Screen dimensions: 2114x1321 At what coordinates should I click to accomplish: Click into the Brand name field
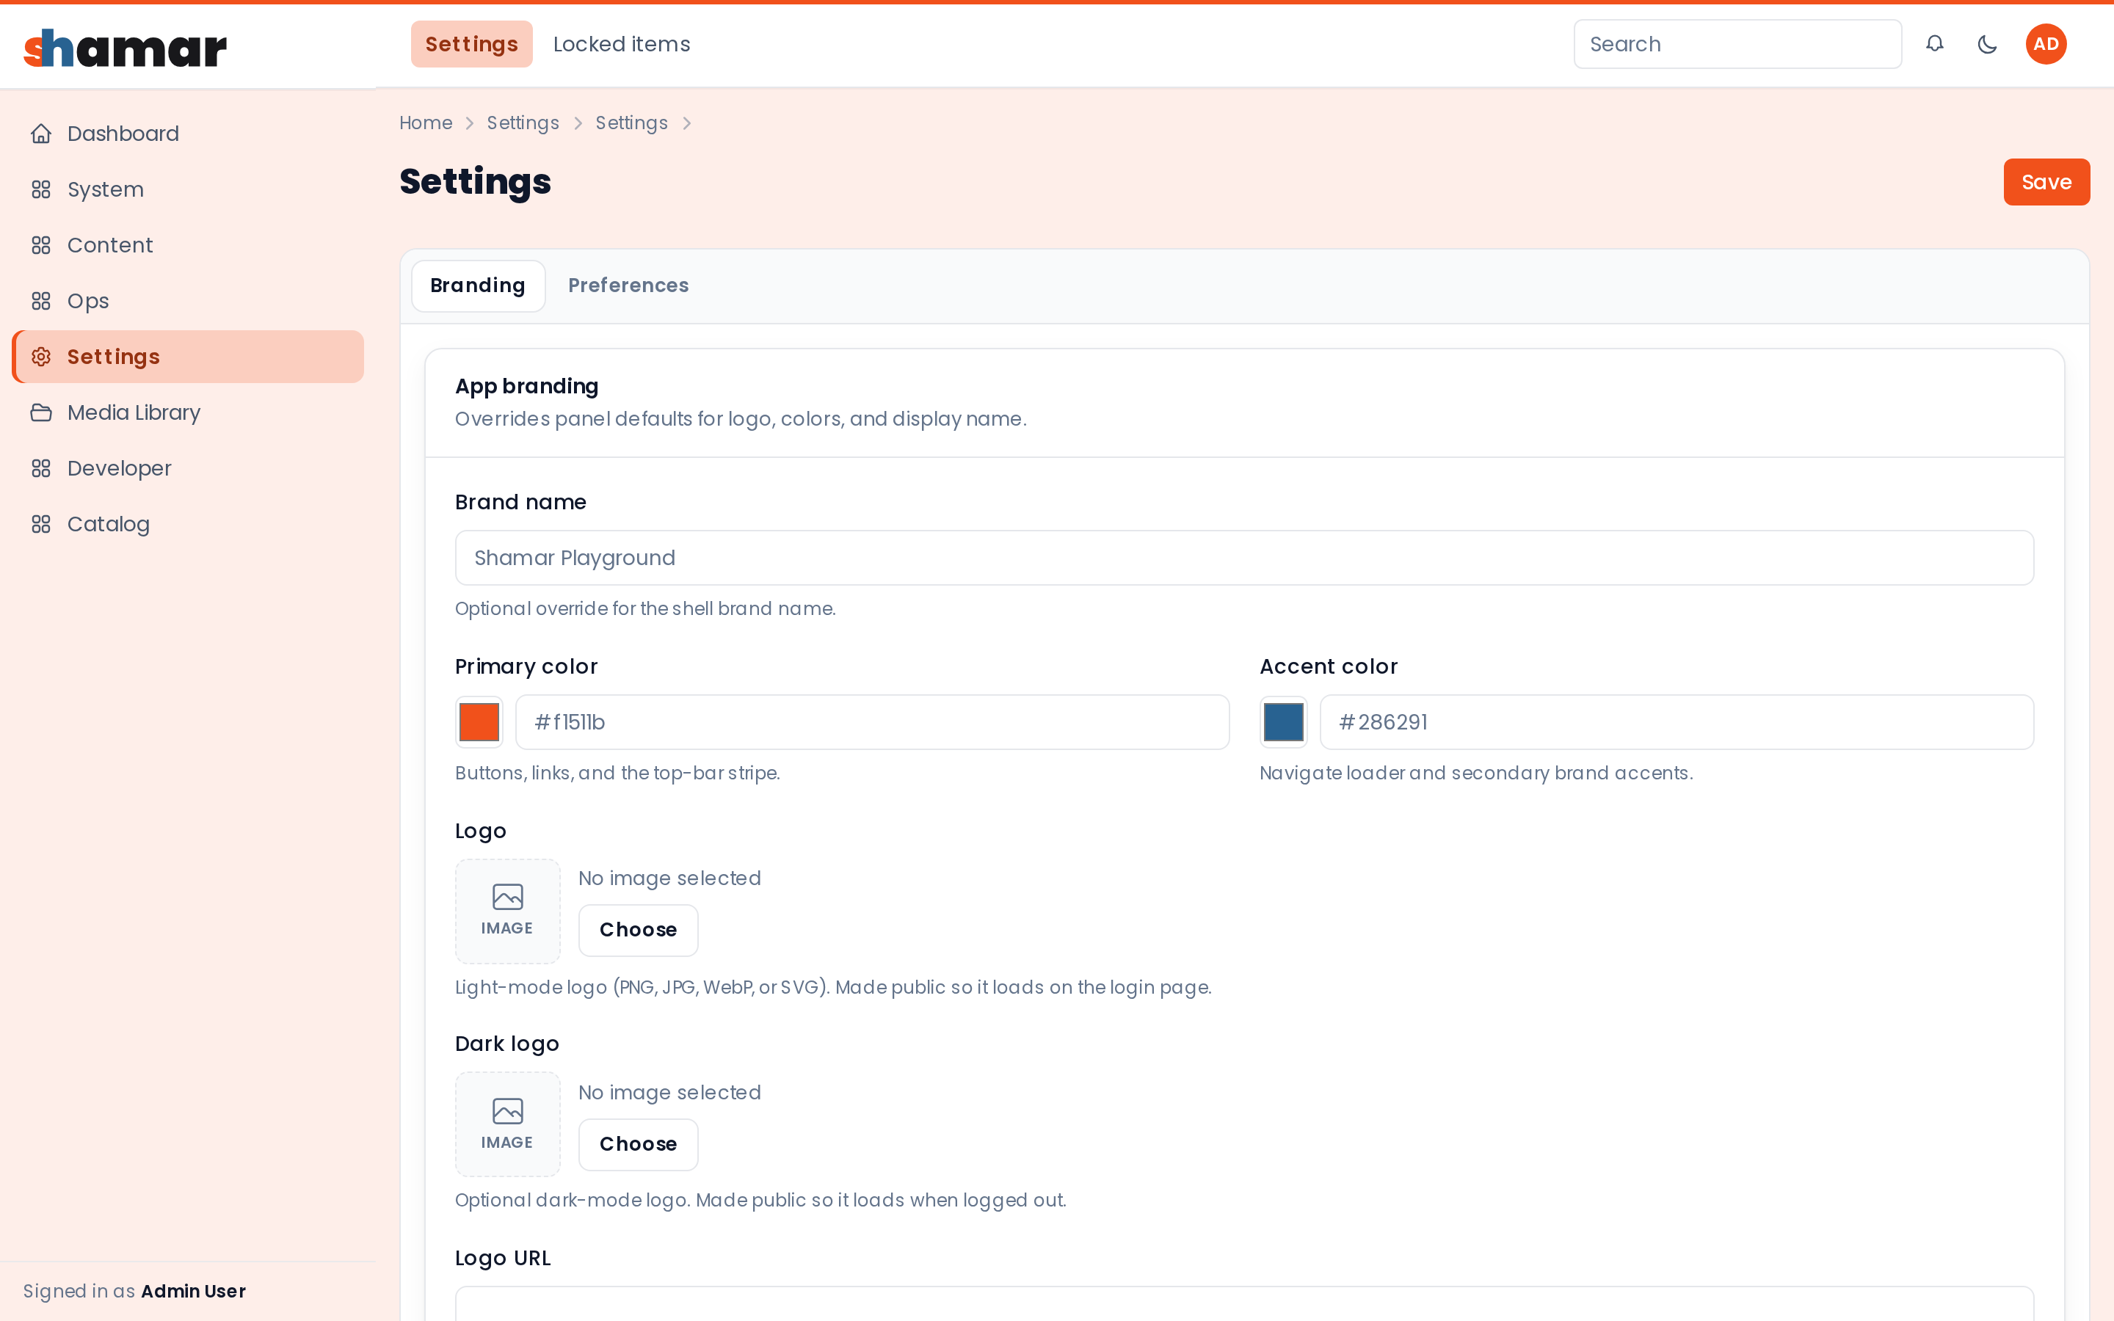tap(1244, 558)
